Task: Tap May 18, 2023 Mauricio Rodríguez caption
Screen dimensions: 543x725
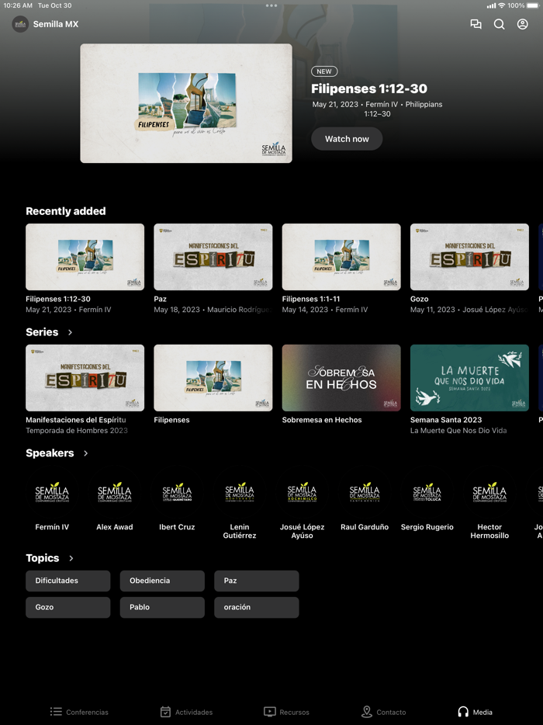Action: tap(213, 310)
